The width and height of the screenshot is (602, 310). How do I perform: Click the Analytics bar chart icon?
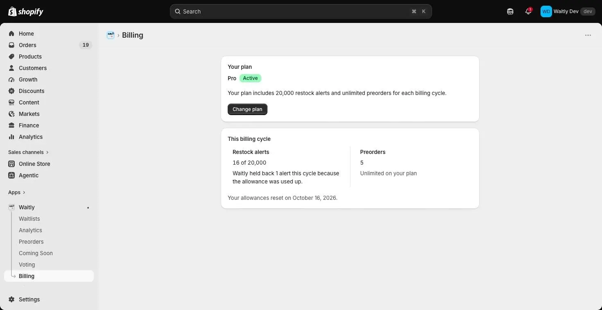(11, 137)
